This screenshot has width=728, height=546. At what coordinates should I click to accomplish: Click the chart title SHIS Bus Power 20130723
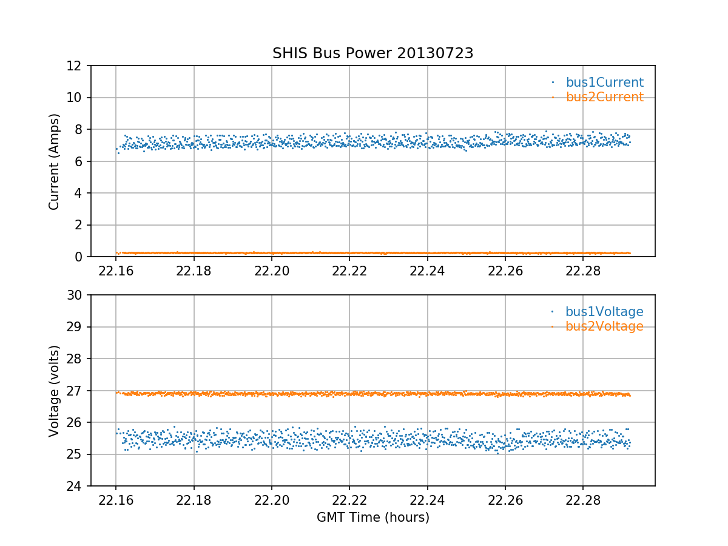(372, 53)
